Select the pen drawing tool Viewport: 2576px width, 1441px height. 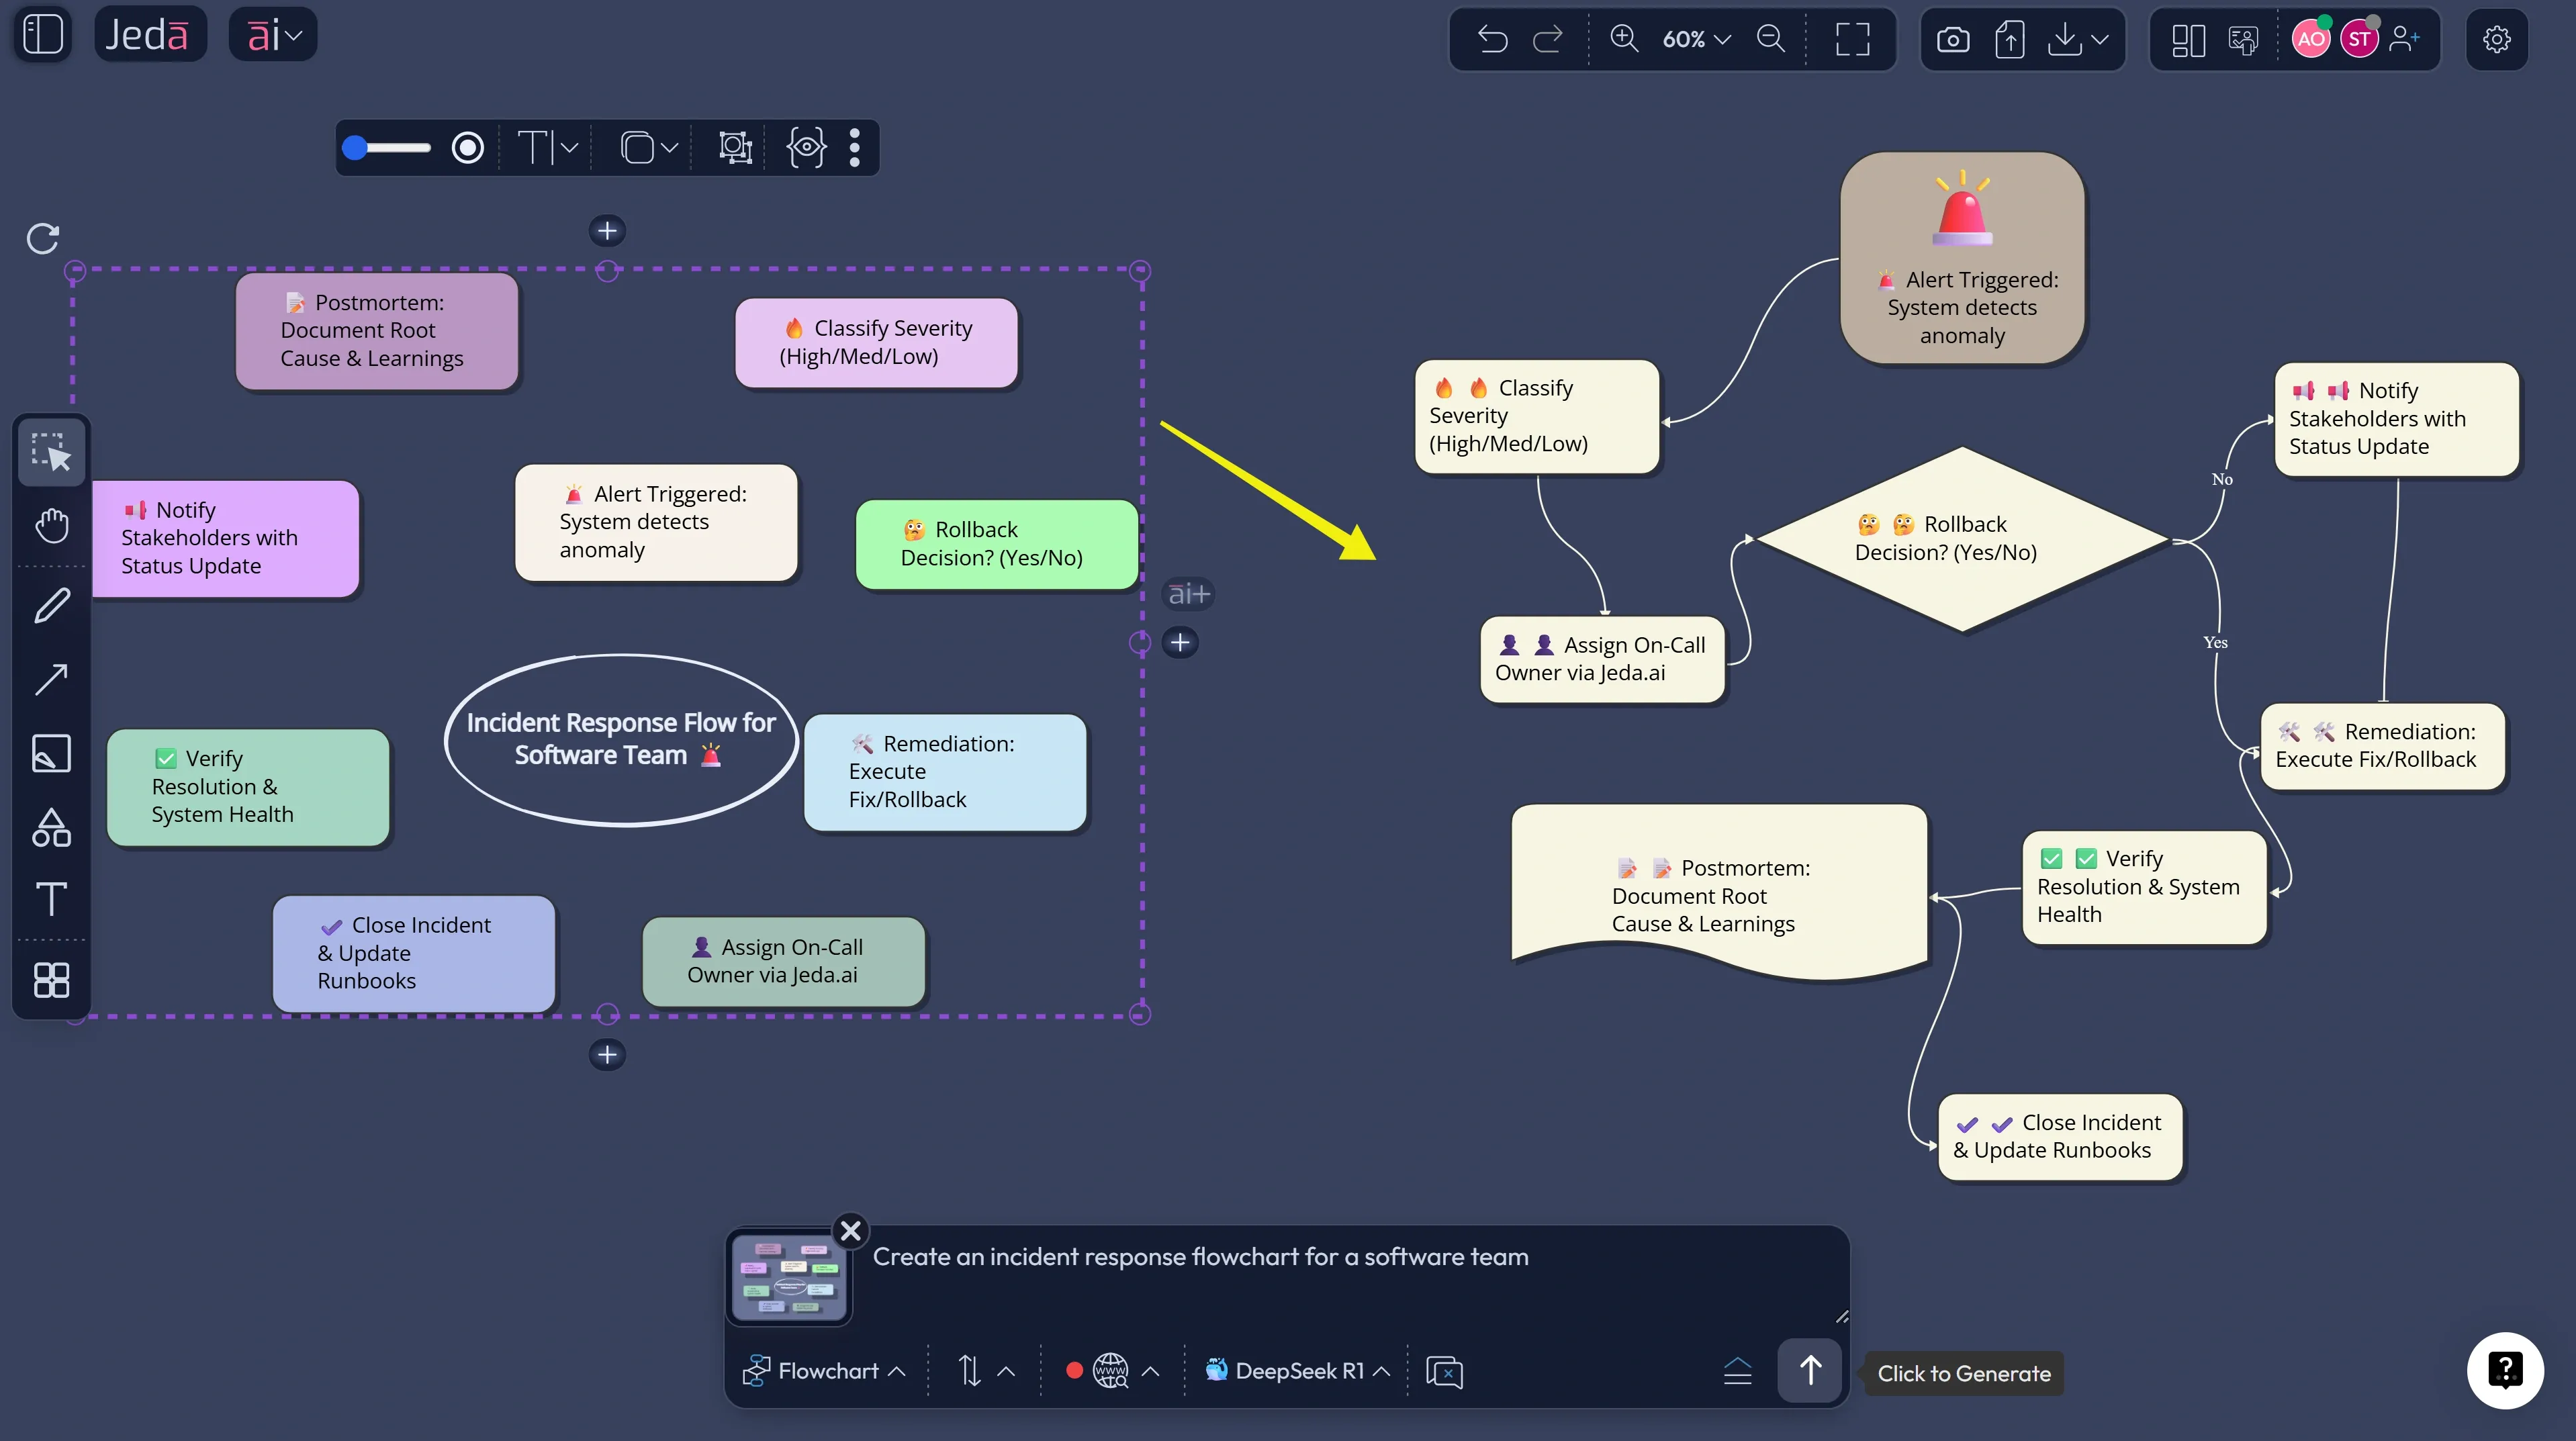(x=52, y=604)
